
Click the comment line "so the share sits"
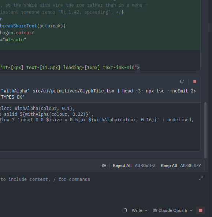point(74,5)
